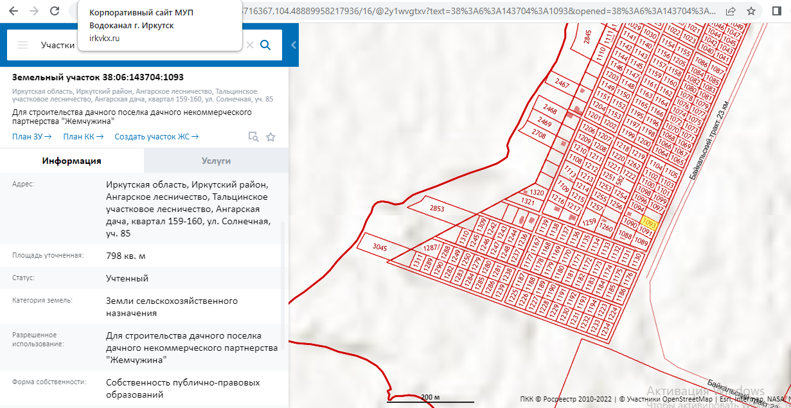Collapse the left information panel chevron
Viewport: 791px width, 408px height.
(x=294, y=45)
